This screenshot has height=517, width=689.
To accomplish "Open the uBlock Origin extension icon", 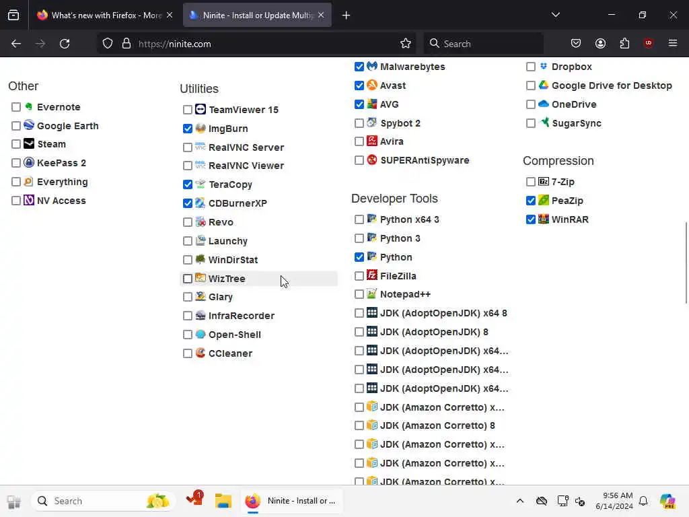I will pyautogui.click(x=648, y=43).
